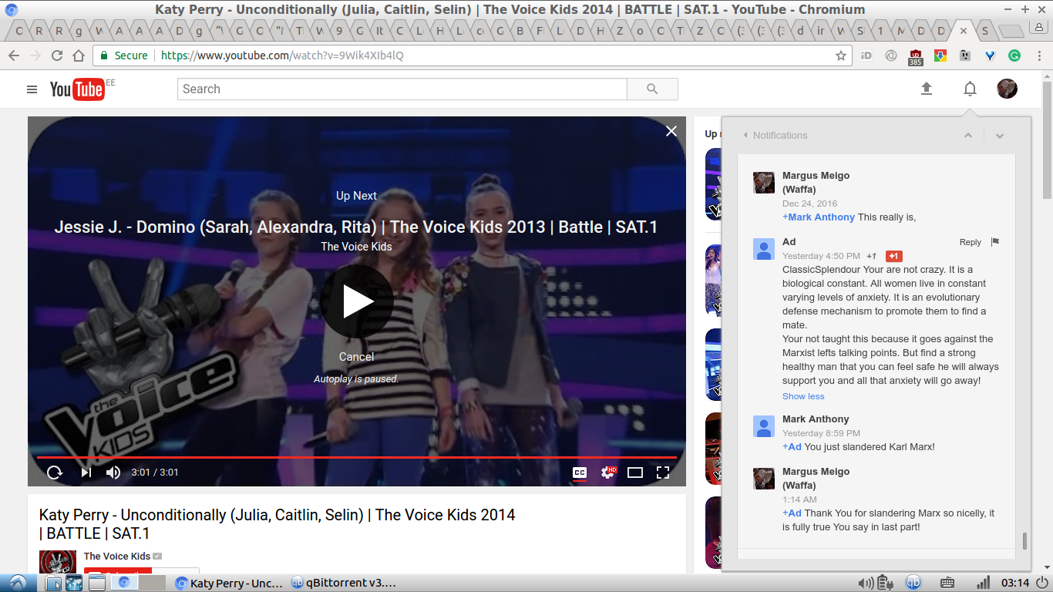Switch to the tab labeled 'It'

tap(380, 32)
